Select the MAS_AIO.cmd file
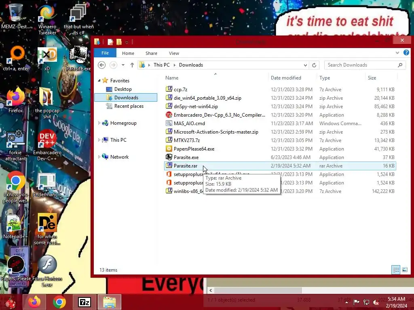414x310 pixels. point(280,123)
